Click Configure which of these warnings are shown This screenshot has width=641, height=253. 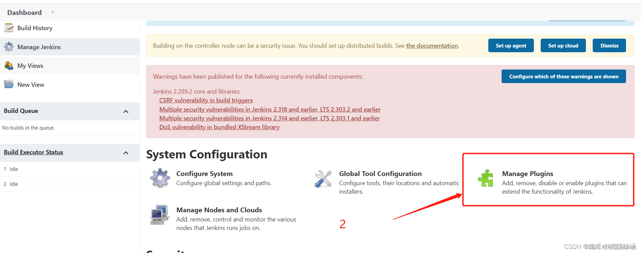tap(563, 76)
